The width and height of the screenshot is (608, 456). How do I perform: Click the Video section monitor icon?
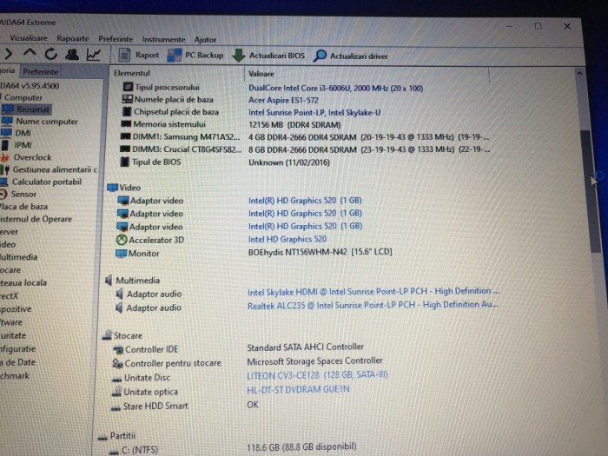[x=112, y=188]
